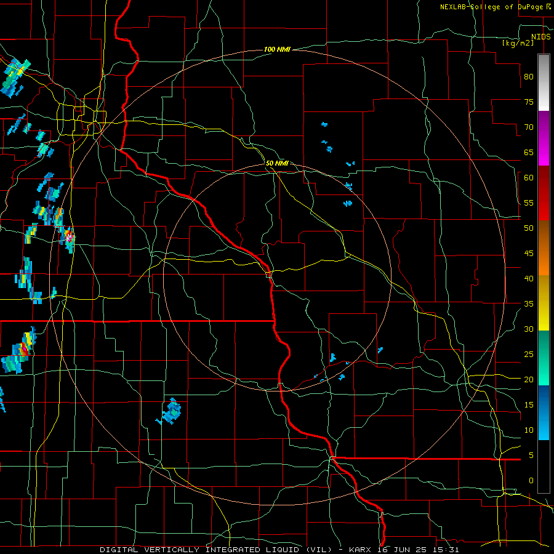
Task: Pick the green segment of color bar
Action: [544, 358]
